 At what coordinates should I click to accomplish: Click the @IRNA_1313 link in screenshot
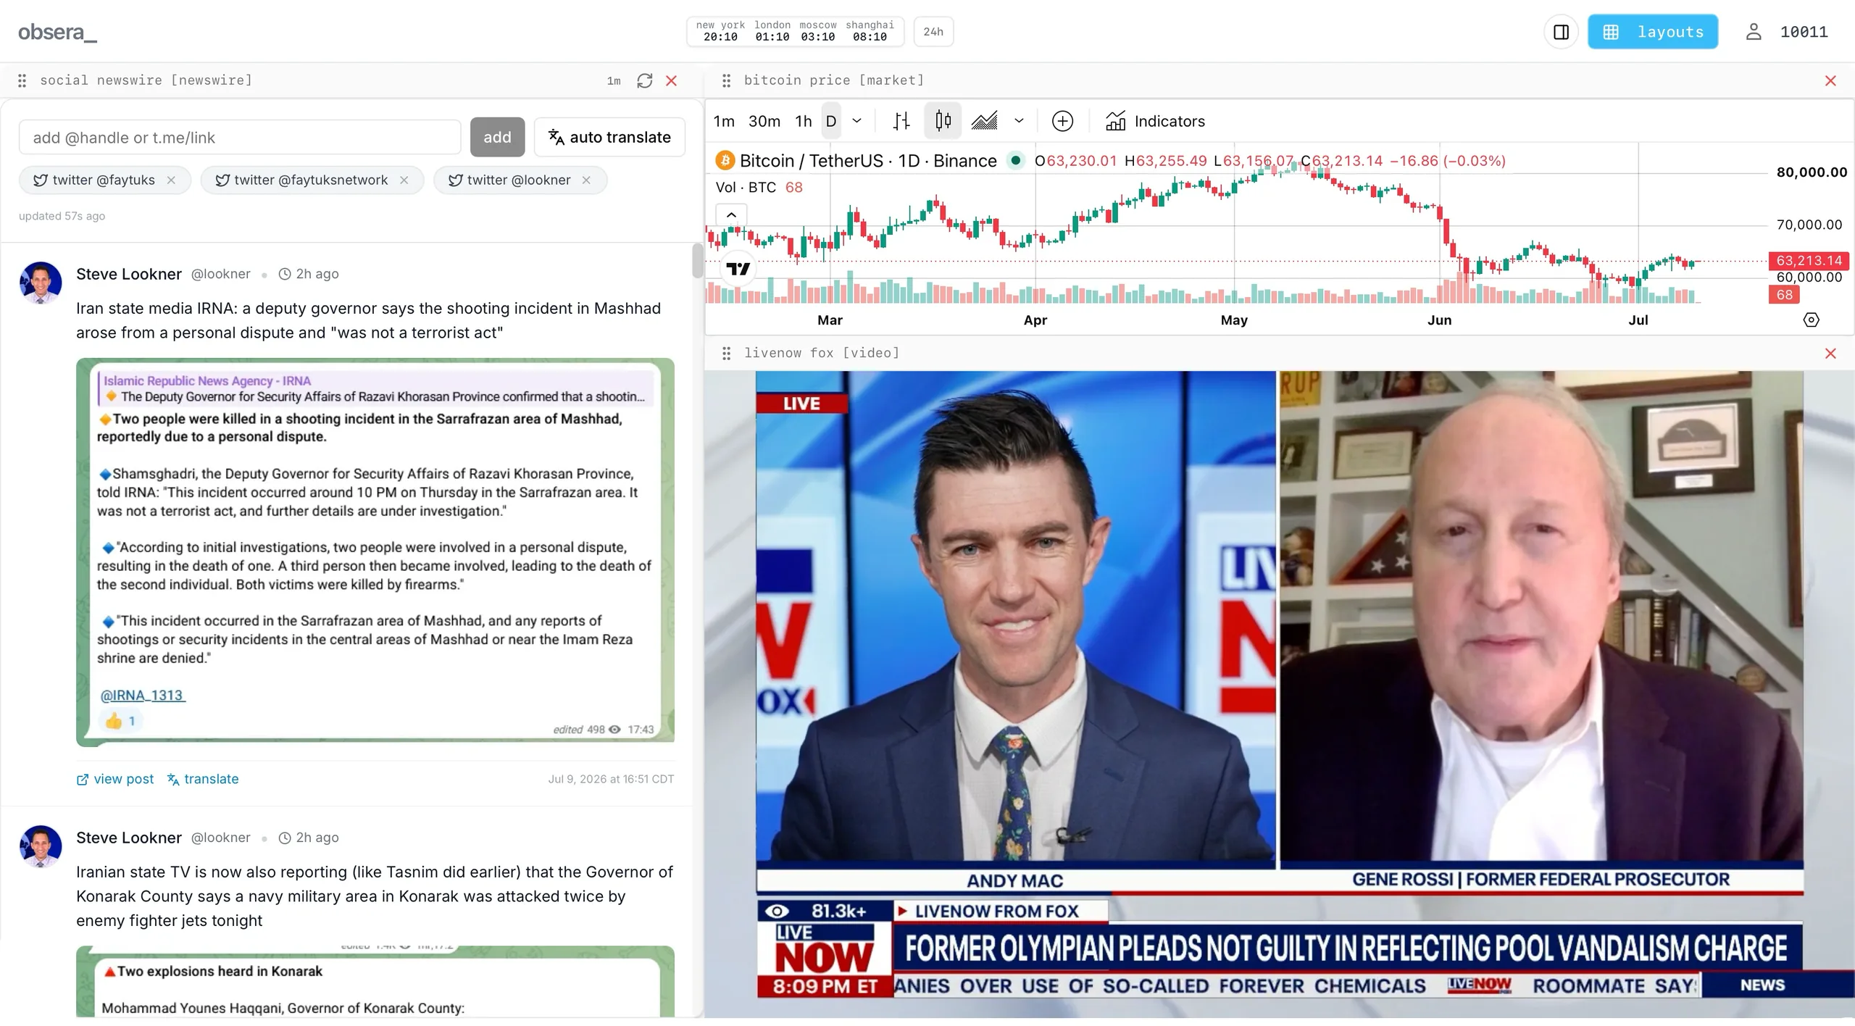coord(142,696)
